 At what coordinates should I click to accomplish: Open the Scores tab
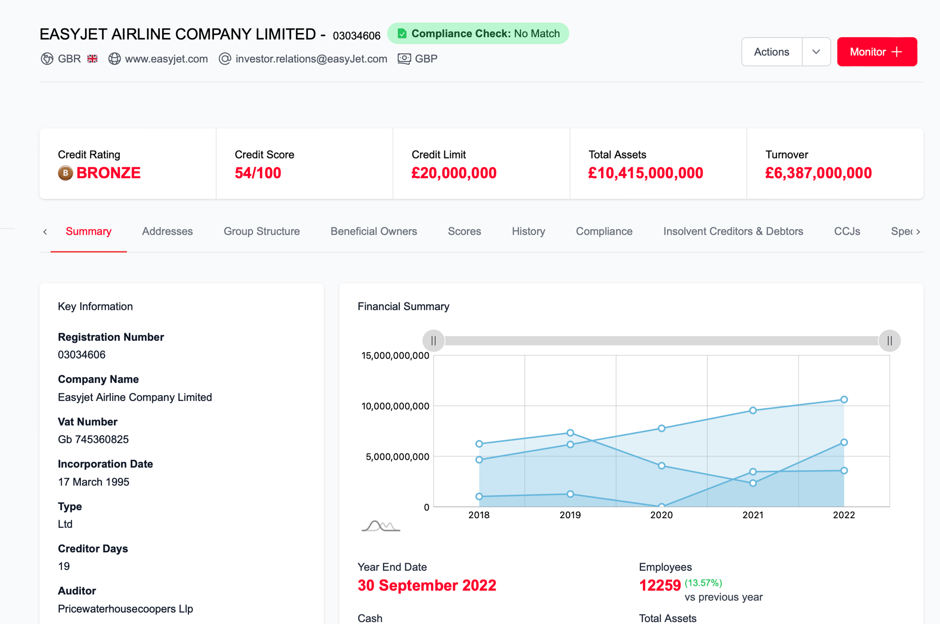[x=464, y=231]
